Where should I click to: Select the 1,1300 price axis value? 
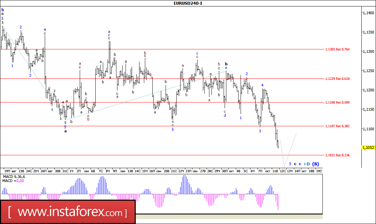click(x=369, y=51)
